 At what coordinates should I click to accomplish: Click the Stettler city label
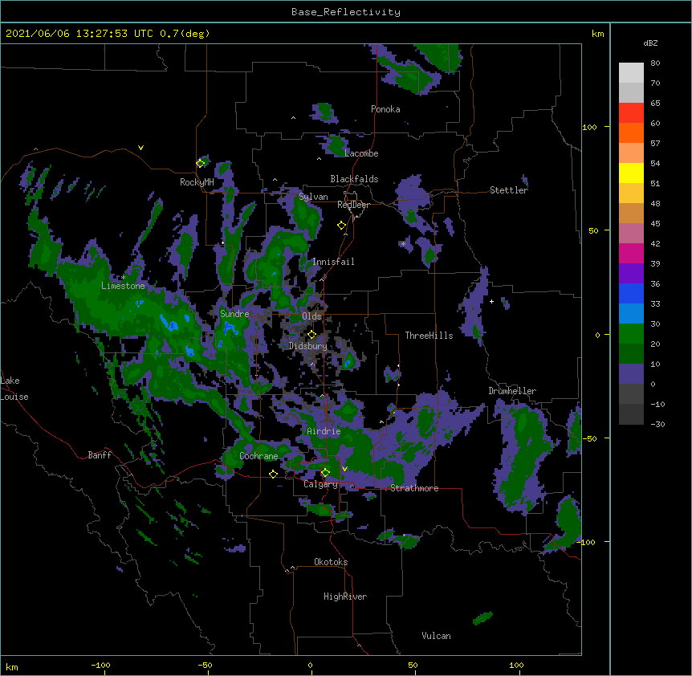[509, 190]
